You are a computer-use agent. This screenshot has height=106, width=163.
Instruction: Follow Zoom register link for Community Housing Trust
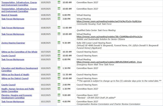pyautogui.click(x=109, y=21)
